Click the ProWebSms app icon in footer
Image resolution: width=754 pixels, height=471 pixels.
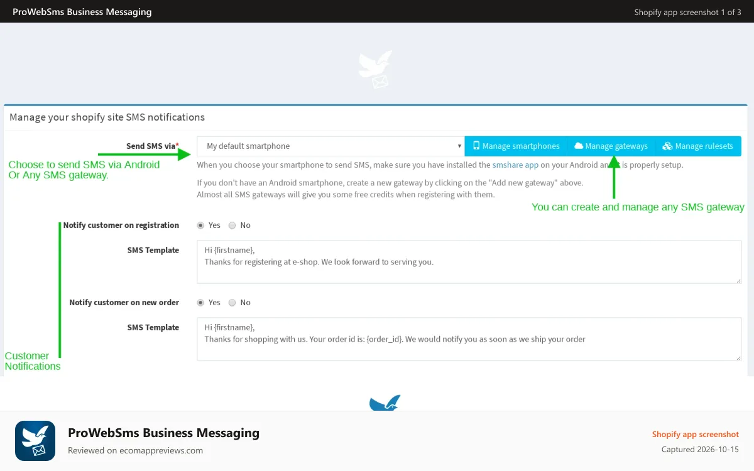tap(35, 441)
